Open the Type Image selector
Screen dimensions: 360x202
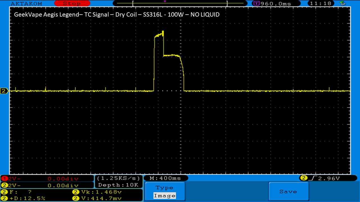coord(165,192)
